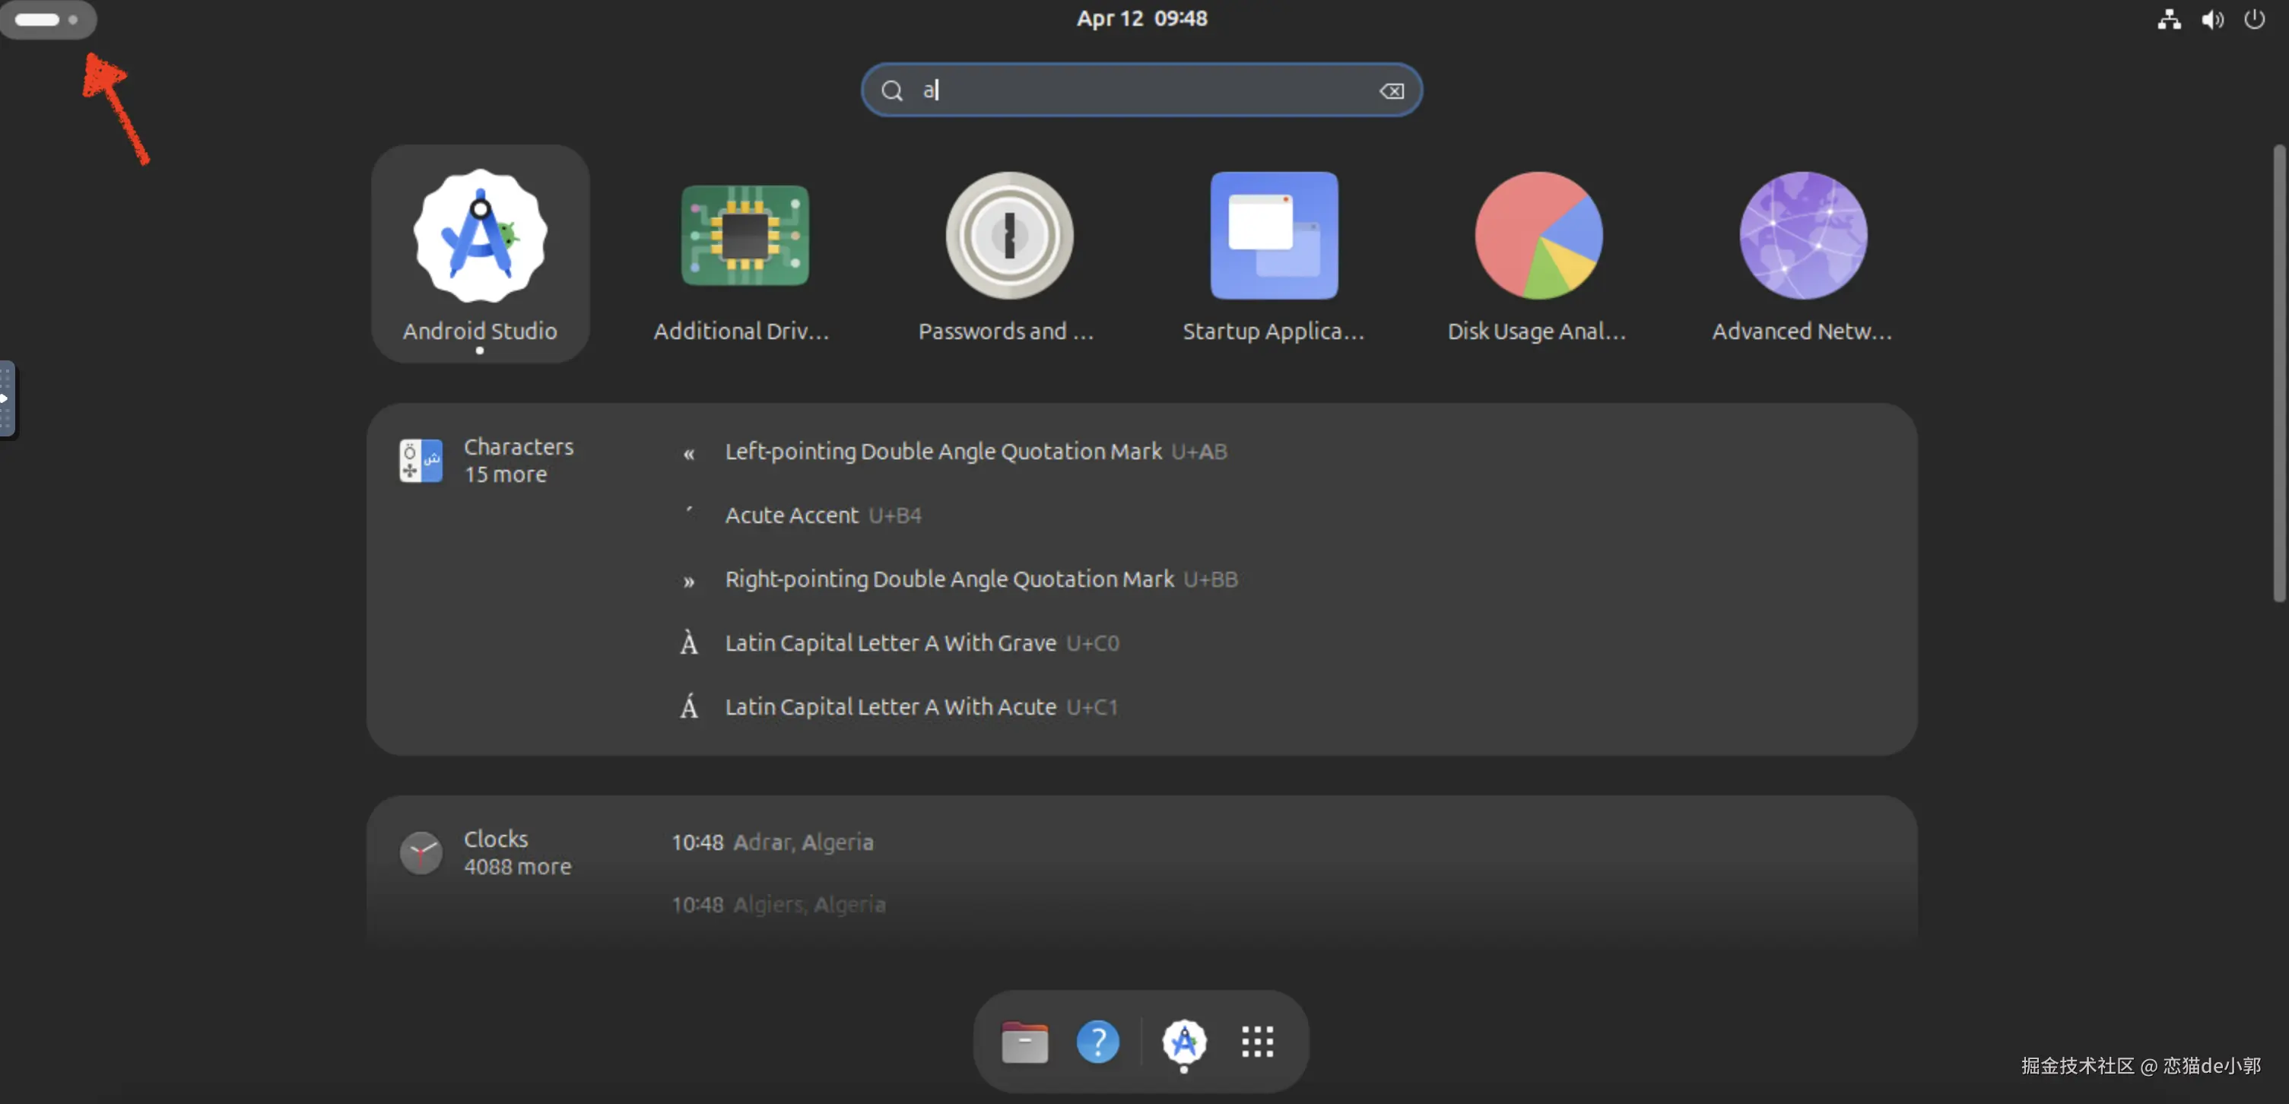Clear the search field text
The height and width of the screenshot is (1104, 2289).
(1392, 90)
